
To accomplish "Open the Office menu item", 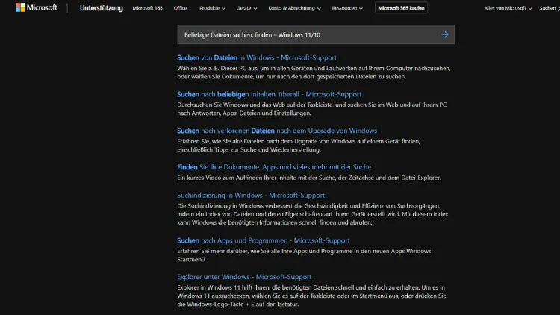I will click(180, 8).
